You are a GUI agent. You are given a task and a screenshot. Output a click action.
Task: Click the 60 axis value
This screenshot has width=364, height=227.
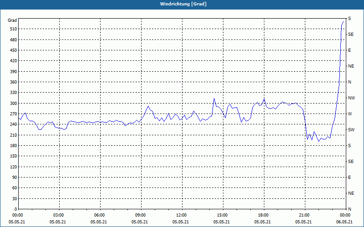click(15, 188)
